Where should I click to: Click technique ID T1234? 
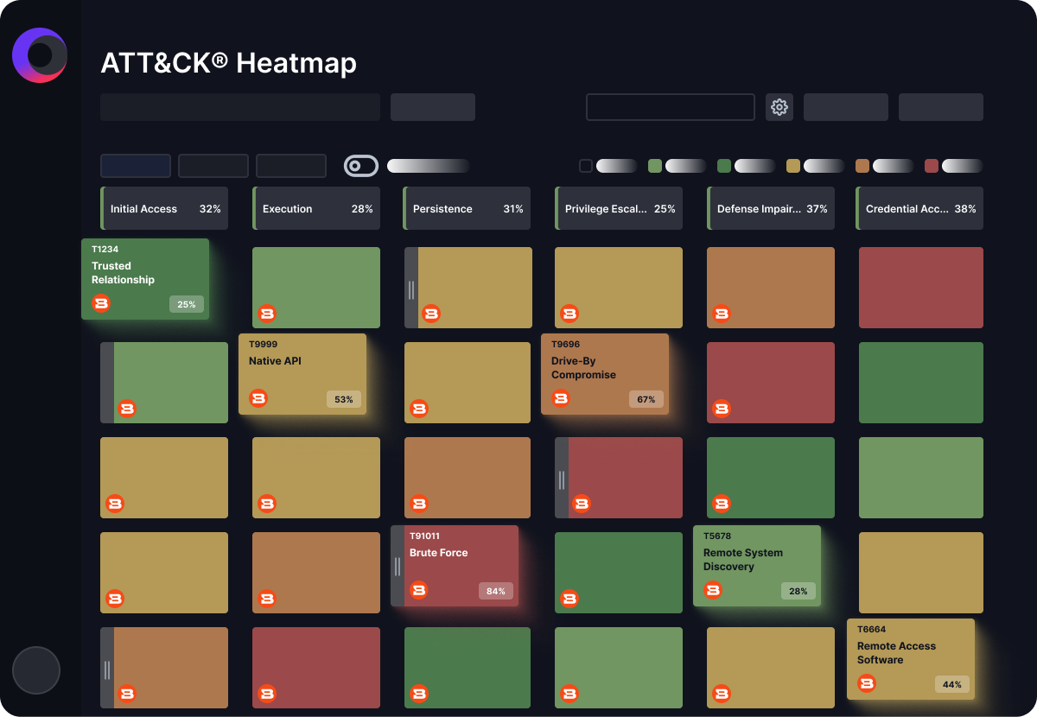105,250
